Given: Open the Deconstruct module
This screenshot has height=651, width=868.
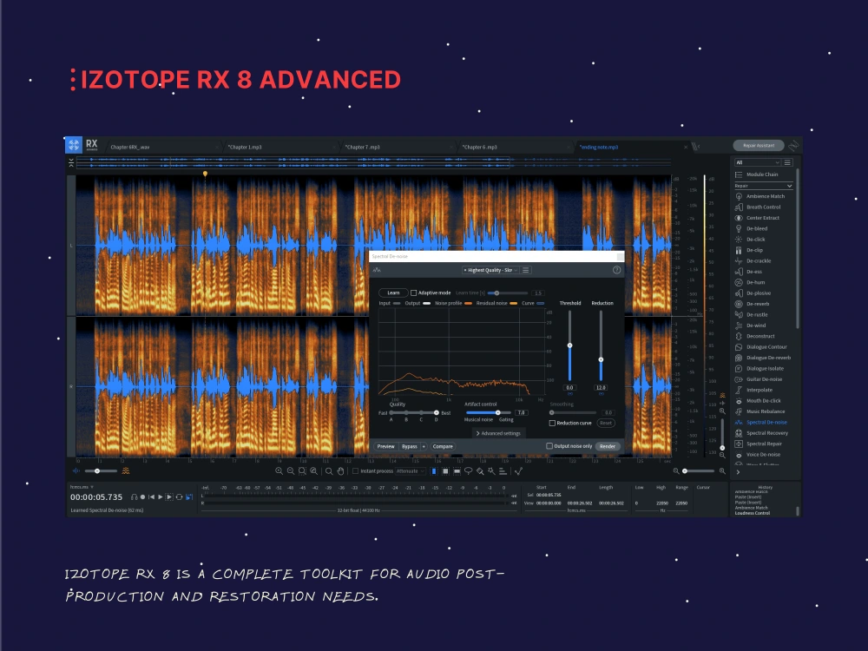Looking at the screenshot, I should pos(754,336).
